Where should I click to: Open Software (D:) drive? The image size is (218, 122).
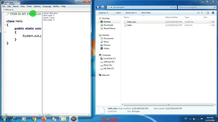point(108,62)
